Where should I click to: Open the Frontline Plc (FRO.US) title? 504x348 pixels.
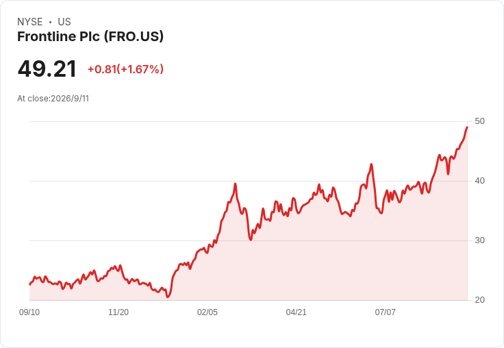click(x=90, y=36)
